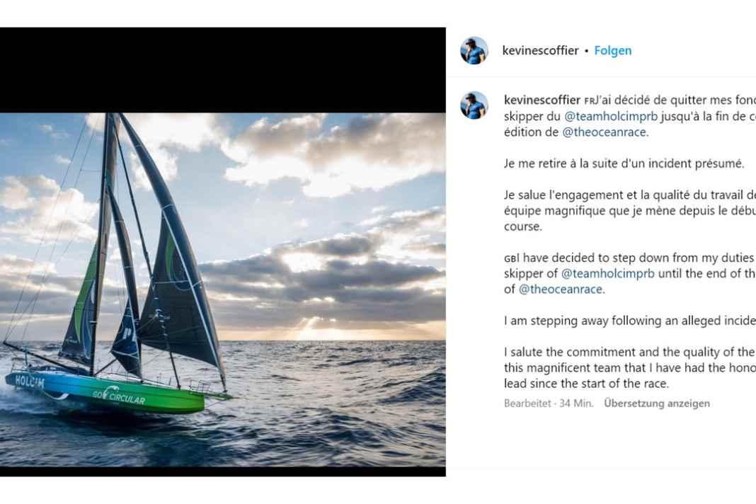Click the HOLCIM logo on the boat hull
Viewport: 756px width, 504px height.
click(x=29, y=382)
